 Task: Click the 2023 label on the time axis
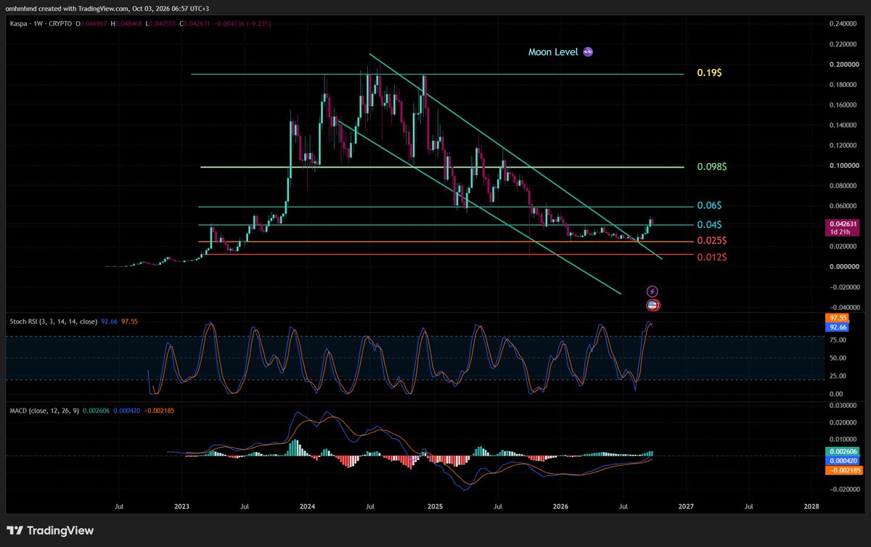point(182,506)
